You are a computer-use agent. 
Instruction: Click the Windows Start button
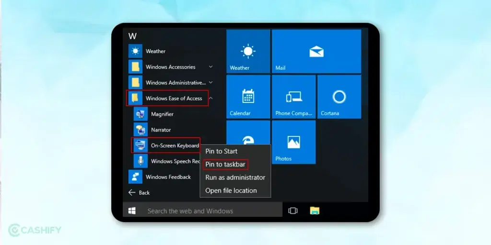132,211
